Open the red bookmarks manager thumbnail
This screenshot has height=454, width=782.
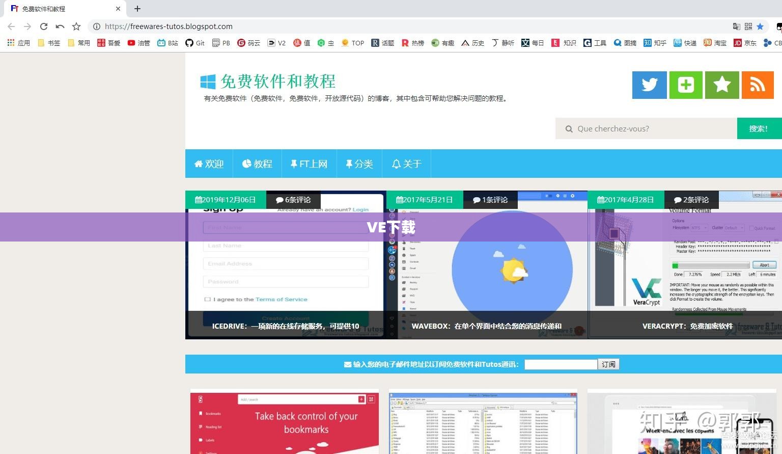point(285,423)
